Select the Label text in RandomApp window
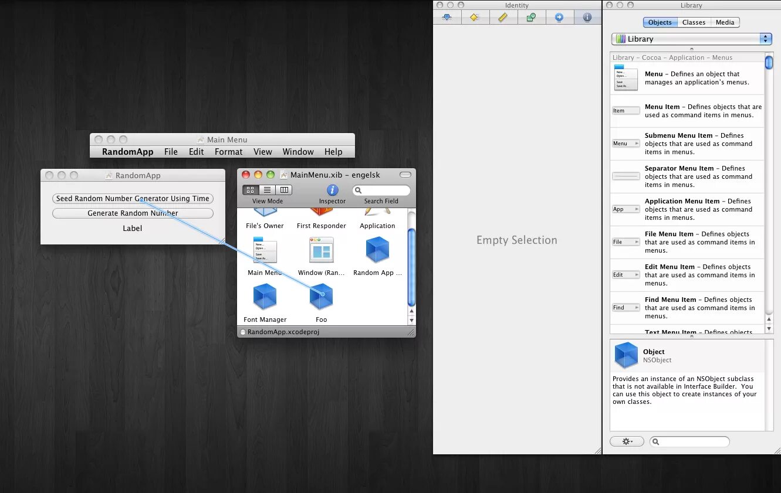The height and width of the screenshot is (493, 781). coord(133,228)
